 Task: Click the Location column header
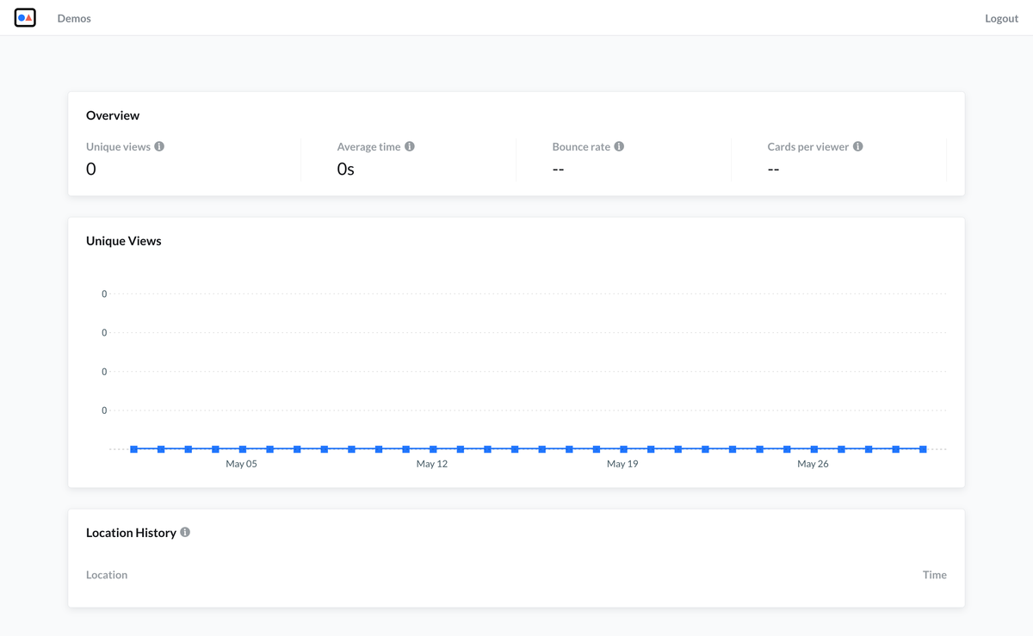(107, 575)
